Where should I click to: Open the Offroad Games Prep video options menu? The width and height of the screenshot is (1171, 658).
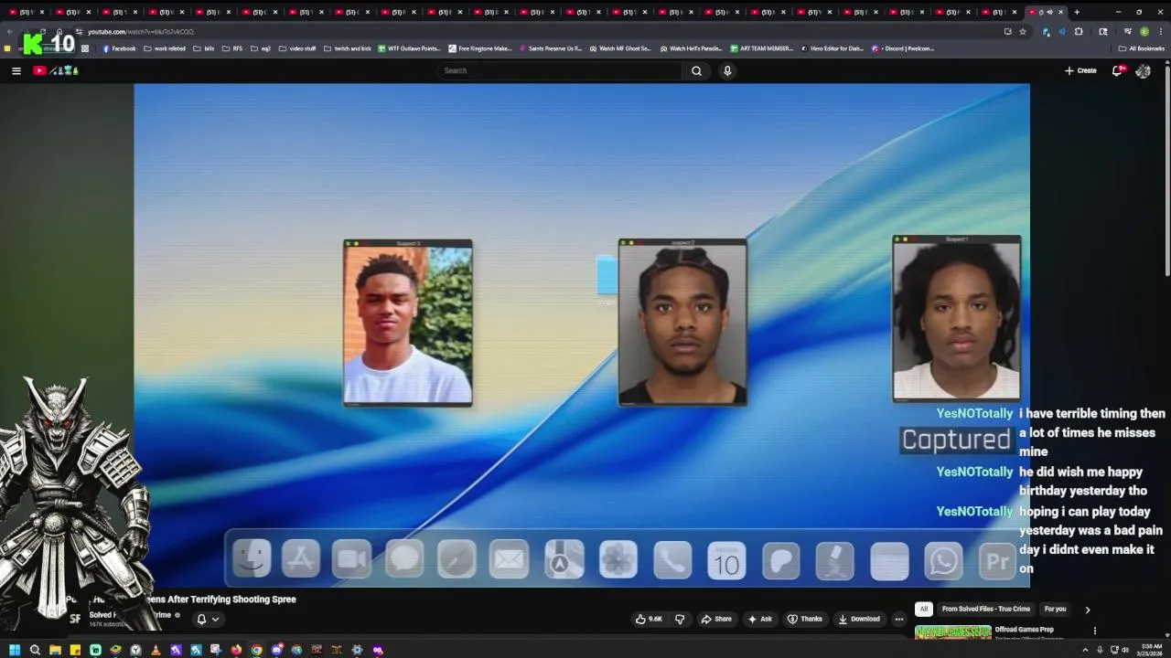click(x=1094, y=631)
